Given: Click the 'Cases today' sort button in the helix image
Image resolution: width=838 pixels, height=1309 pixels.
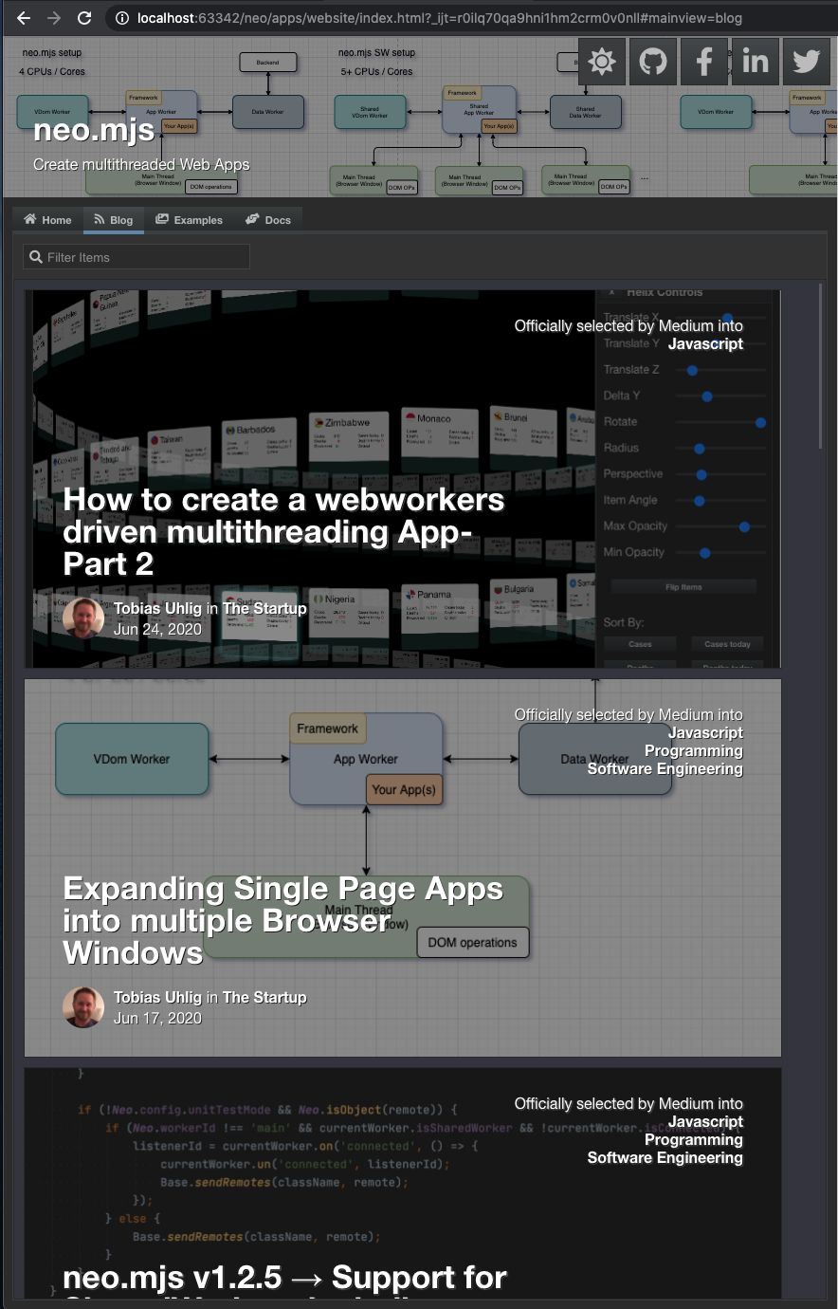Looking at the screenshot, I should click(727, 644).
